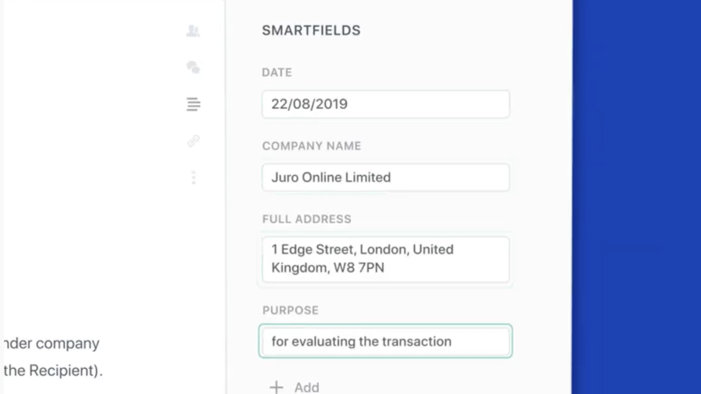Open the three-dot more options icon
The width and height of the screenshot is (701, 394).
point(193,178)
